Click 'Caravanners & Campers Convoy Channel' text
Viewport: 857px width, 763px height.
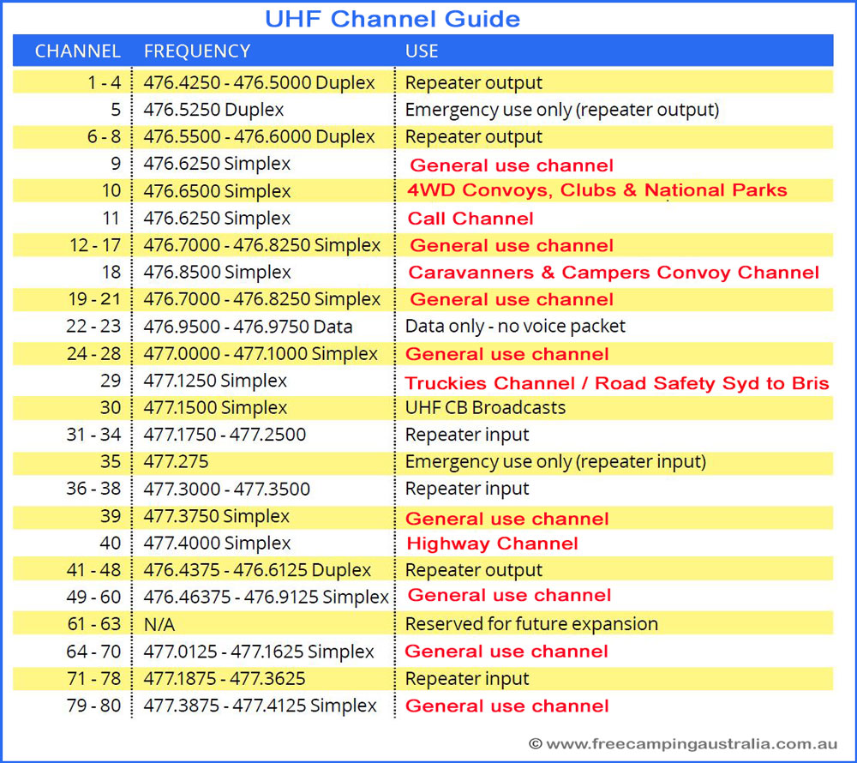[x=614, y=273]
